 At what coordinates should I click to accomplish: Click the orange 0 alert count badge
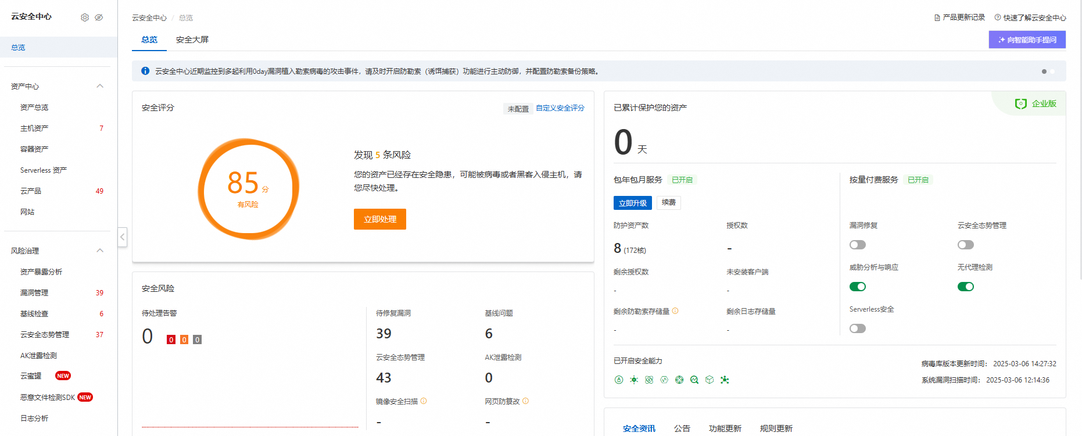pos(184,339)
